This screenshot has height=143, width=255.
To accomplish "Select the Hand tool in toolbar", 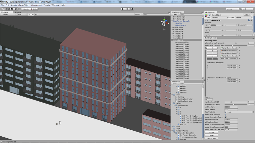I will [x=3, y=9].
